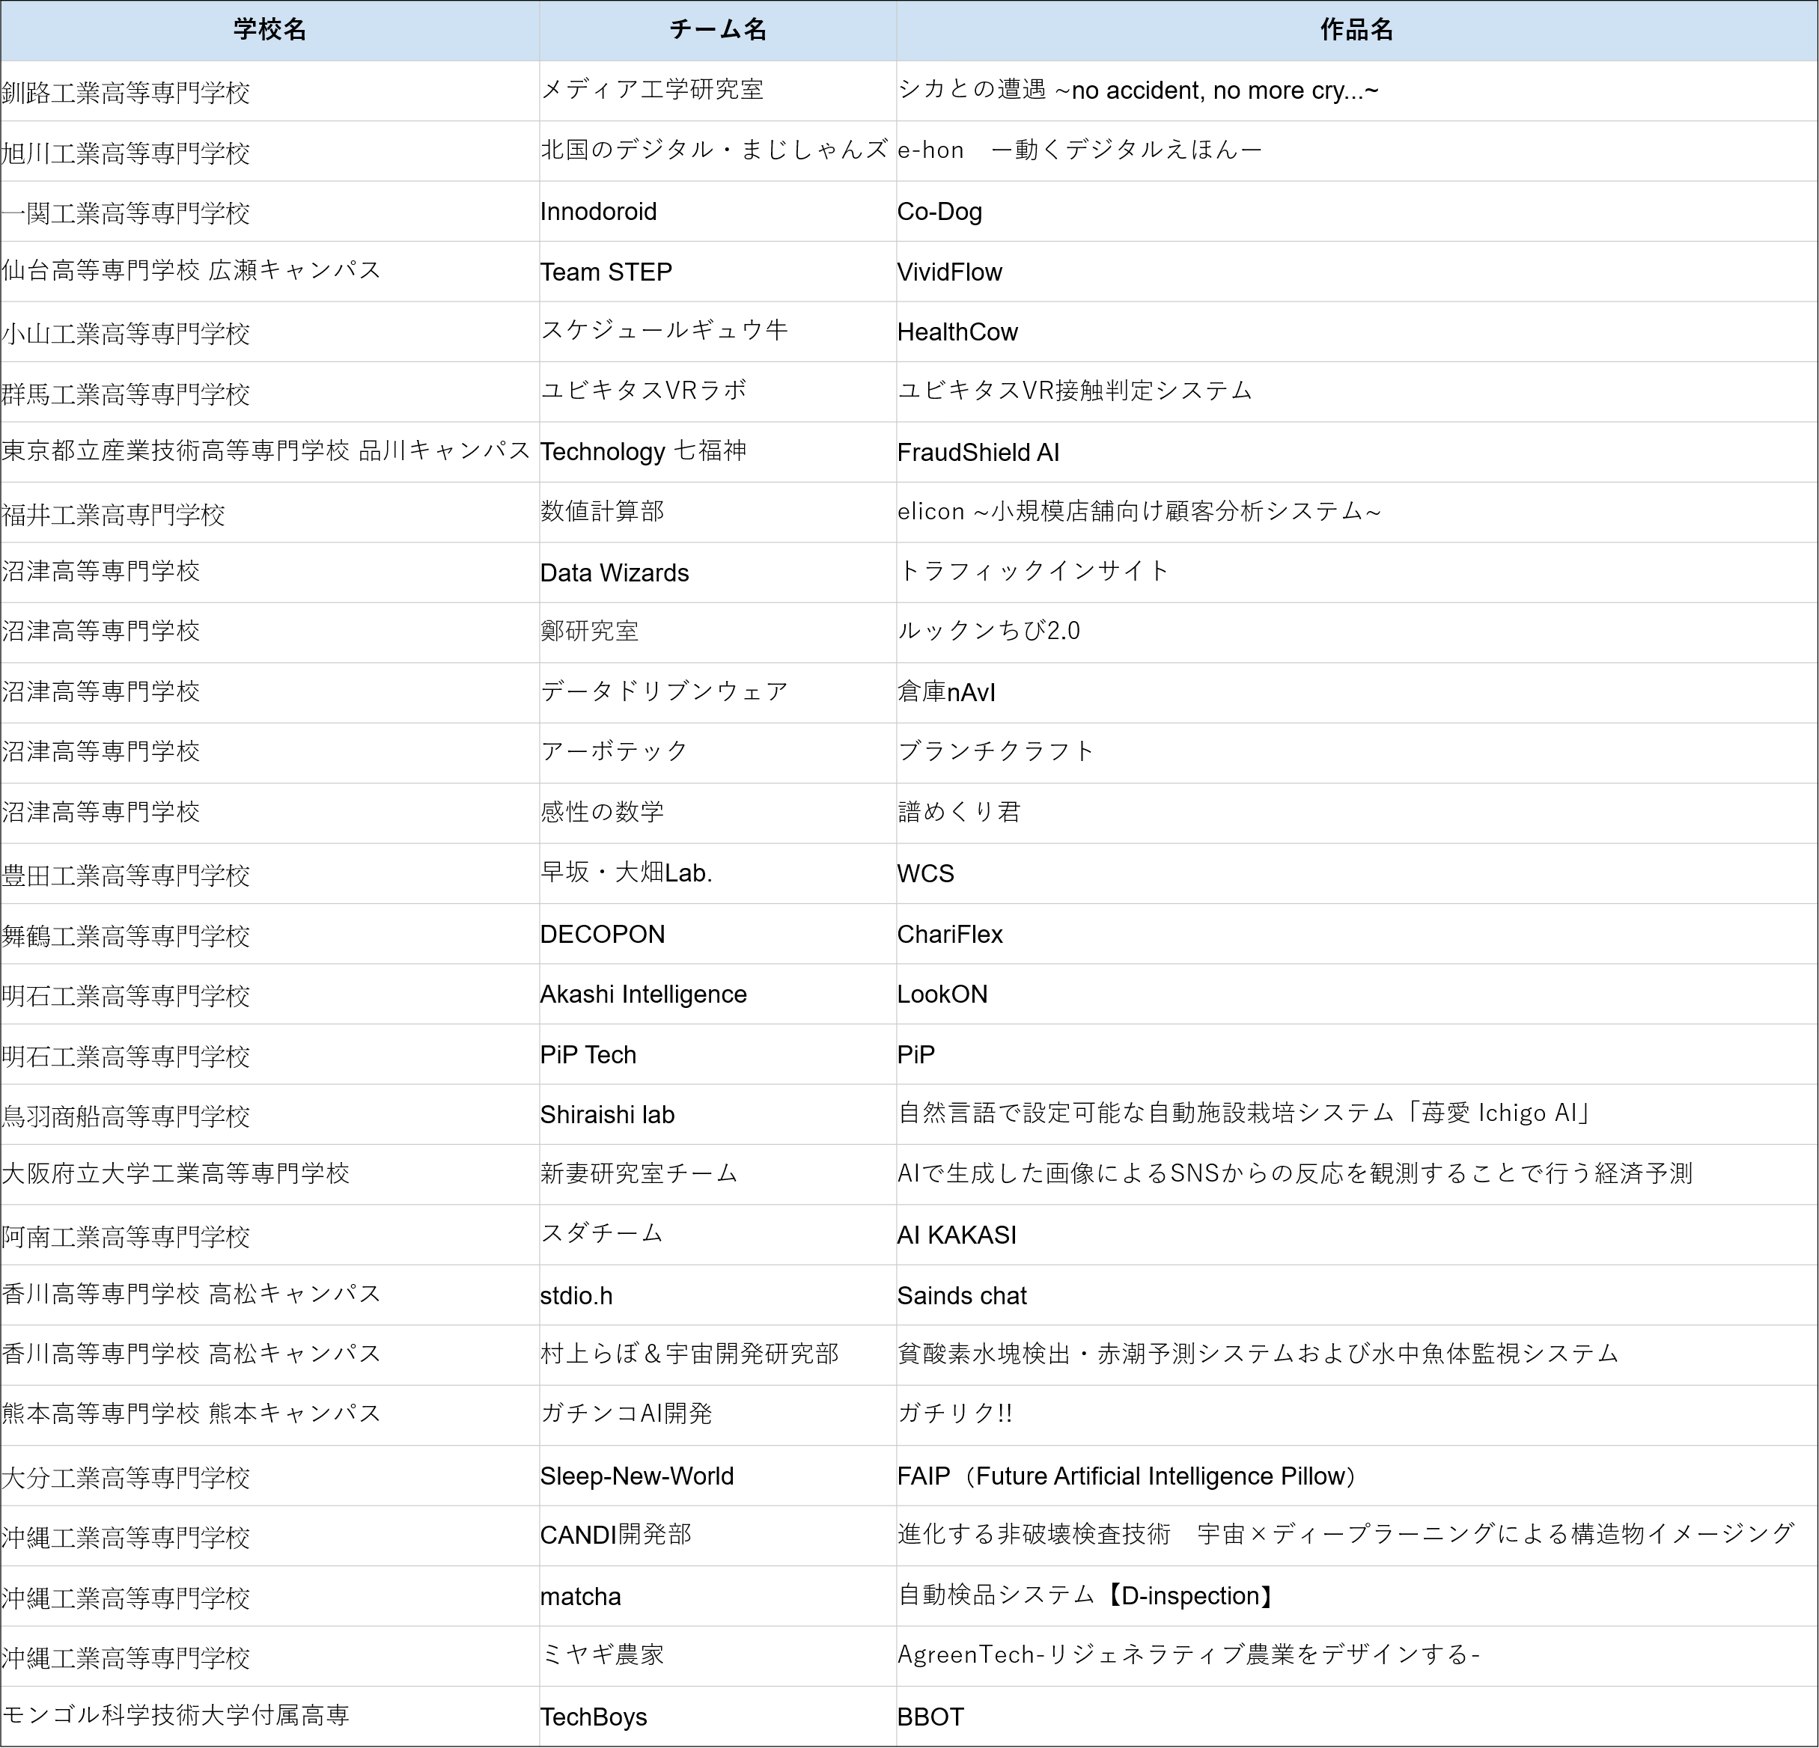Click the Co-Dog work name cell
This screenshot has height=1748, width=1819.
click(939, 212)
